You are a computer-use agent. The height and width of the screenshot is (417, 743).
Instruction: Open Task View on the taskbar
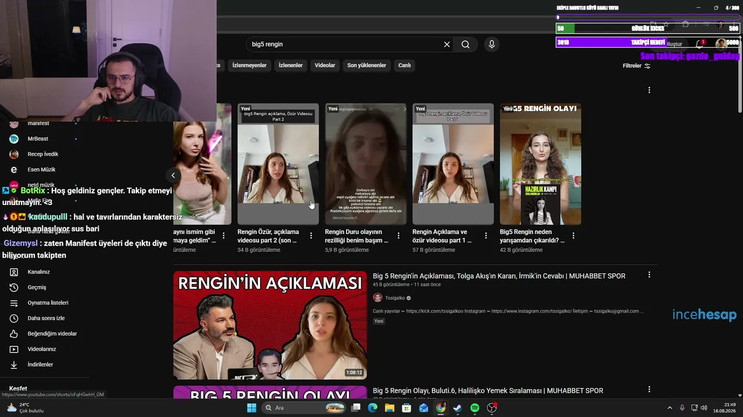pyautogui.click(x=356, y=408)
